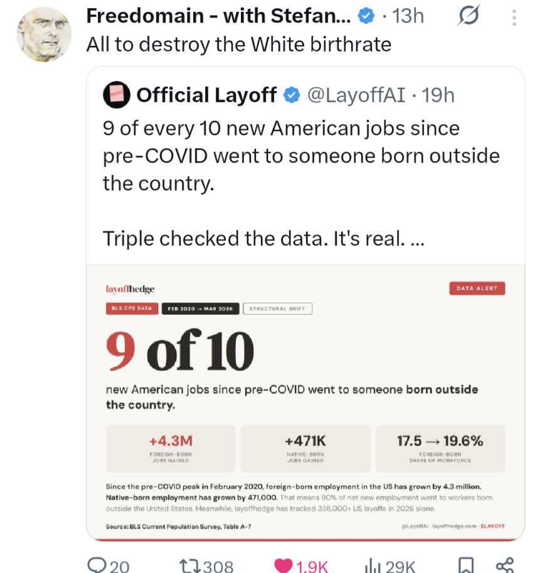Open Freedomain profile avatar
542x573 pixels.
tap(43, 35)
